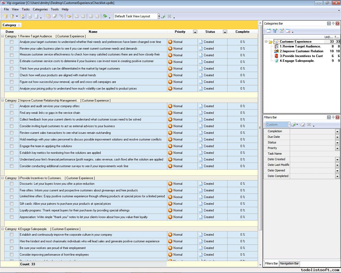Click the Edit Category pencil icon
Image resolution: width=341 pixels, height=273 pixels.
click(x=282, y=31)
